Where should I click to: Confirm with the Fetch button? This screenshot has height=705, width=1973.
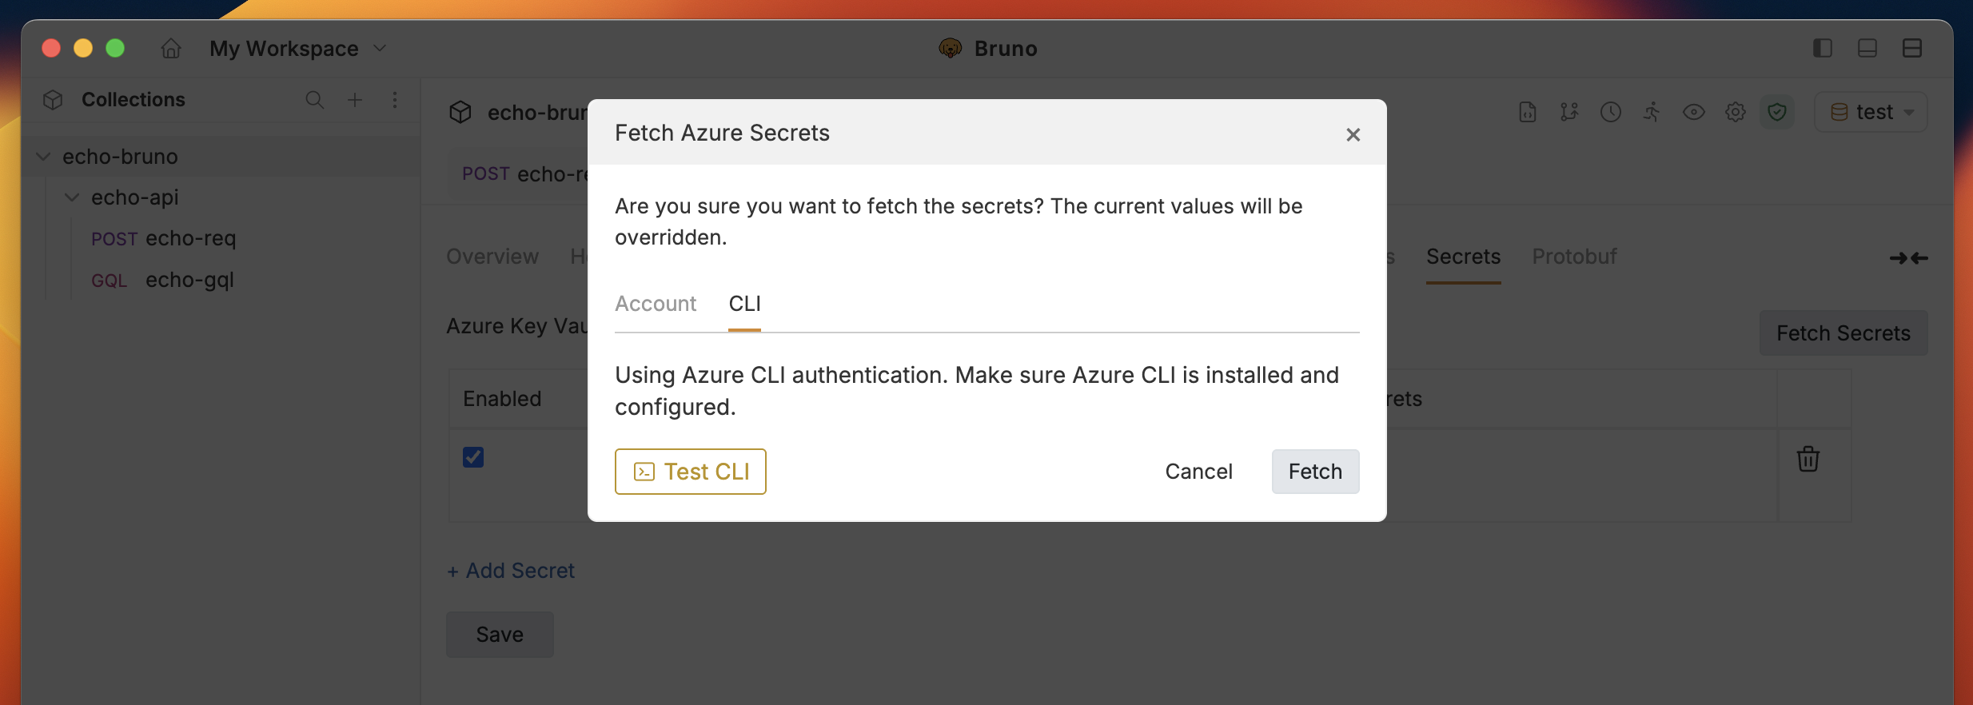click(1314, 471)
